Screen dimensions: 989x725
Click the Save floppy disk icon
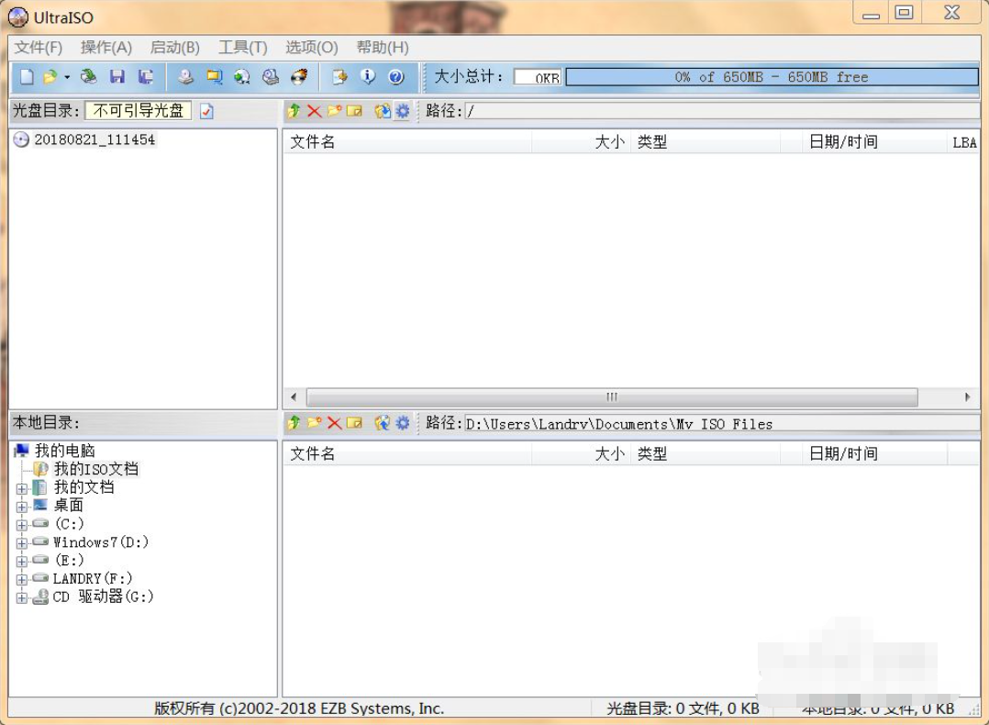coord(117,77)
